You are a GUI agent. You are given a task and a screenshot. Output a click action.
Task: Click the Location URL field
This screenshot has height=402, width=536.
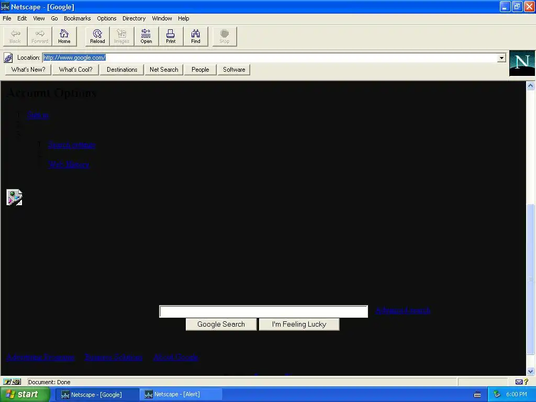(x=270, y=58)
